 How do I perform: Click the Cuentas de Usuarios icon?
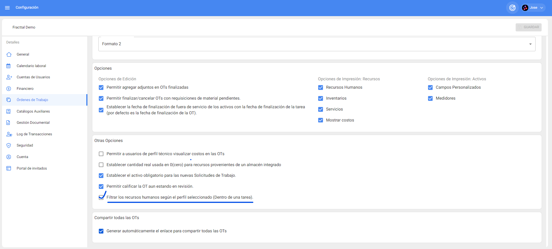[9, 77]
